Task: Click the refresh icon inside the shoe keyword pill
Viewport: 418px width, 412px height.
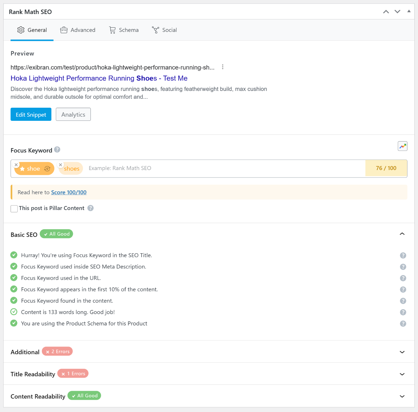Action: [x=47, y=169]
